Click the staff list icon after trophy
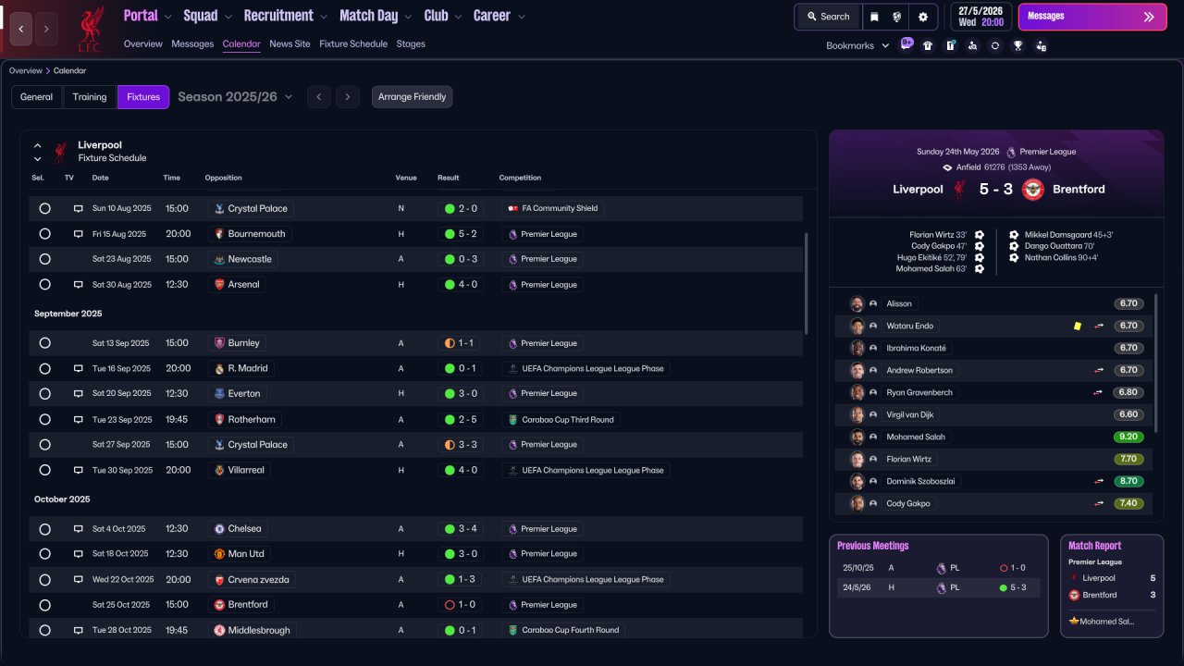Image resolution: width=1184 pixels, height=666 pixels. pyautogui.click(x=1041, y=45)
